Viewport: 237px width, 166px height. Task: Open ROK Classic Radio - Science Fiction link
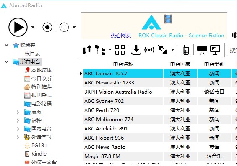(181, 36)
